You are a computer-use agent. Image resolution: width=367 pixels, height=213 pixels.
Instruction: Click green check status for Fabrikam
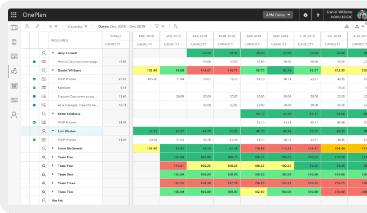(x=34, y=88)
